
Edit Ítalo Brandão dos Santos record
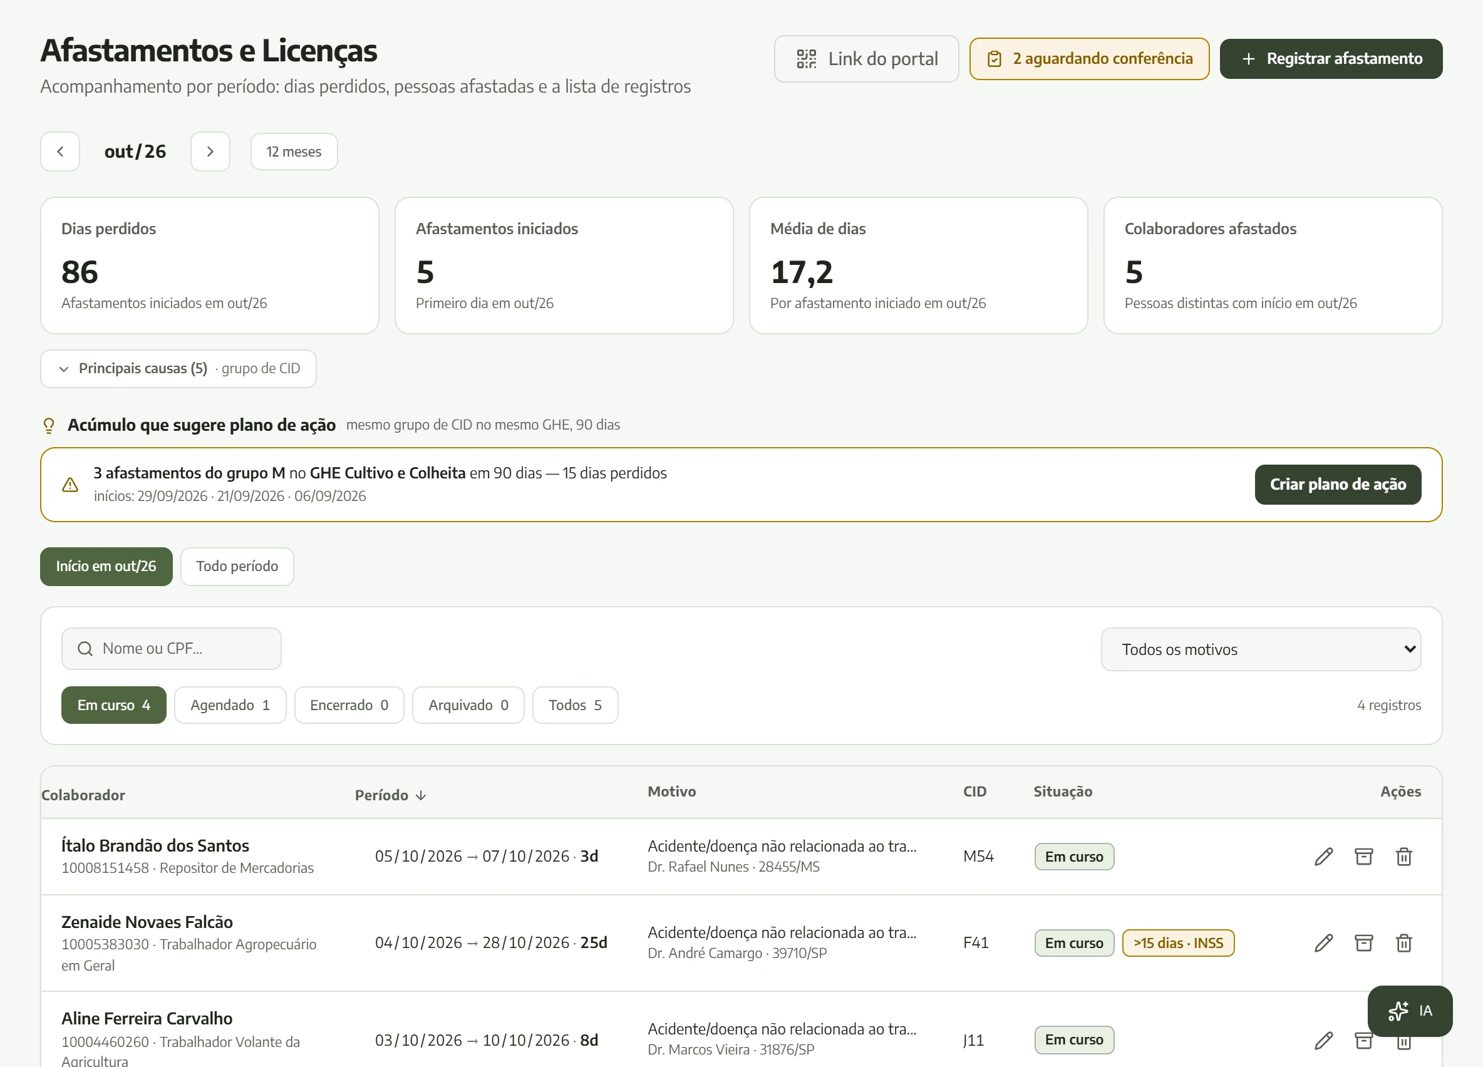point(1323,857)
